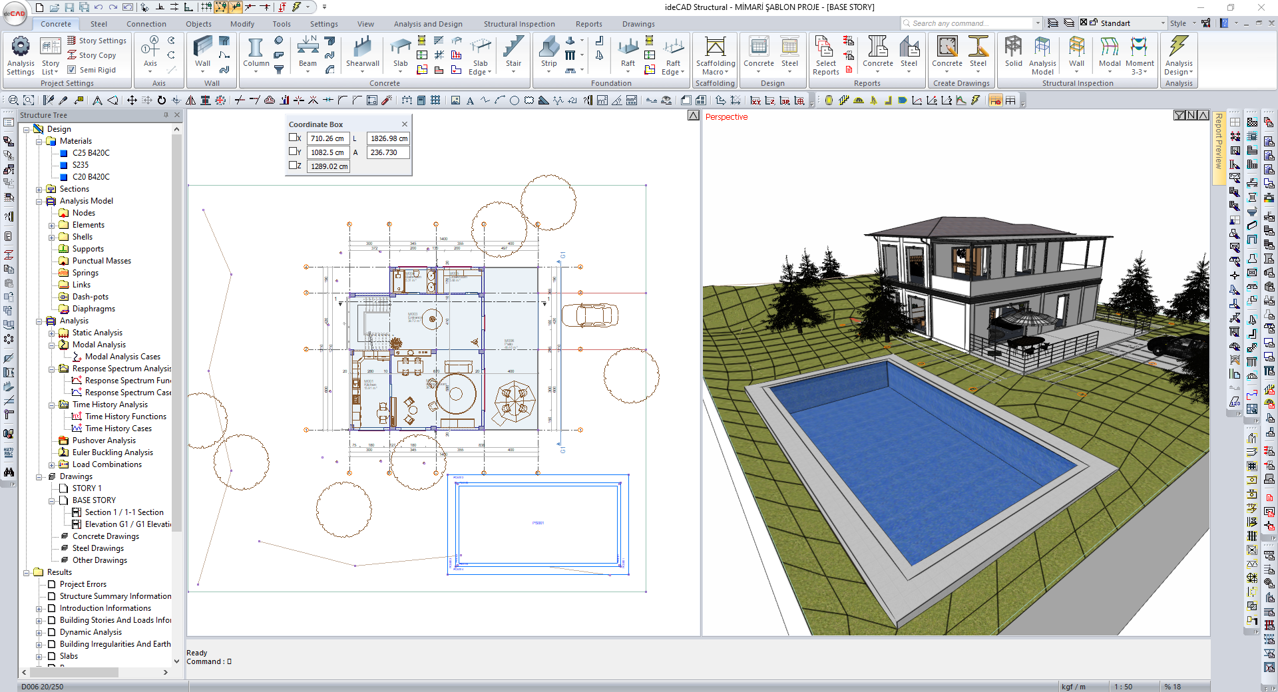Collapse the Analysis Model tree node
The height and width of the screenshot is (692, 1278).
click(39, 202)
